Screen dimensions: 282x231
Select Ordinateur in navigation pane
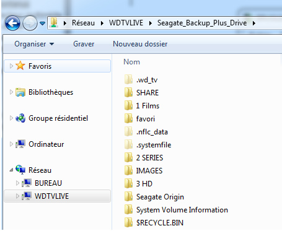point(46,144)
